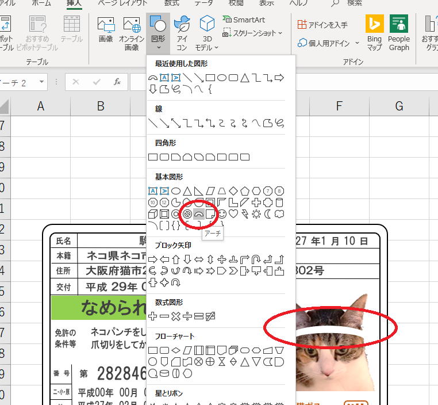Choose the Chevron block arrow
The image size is (438, 405).
[233, 271]
